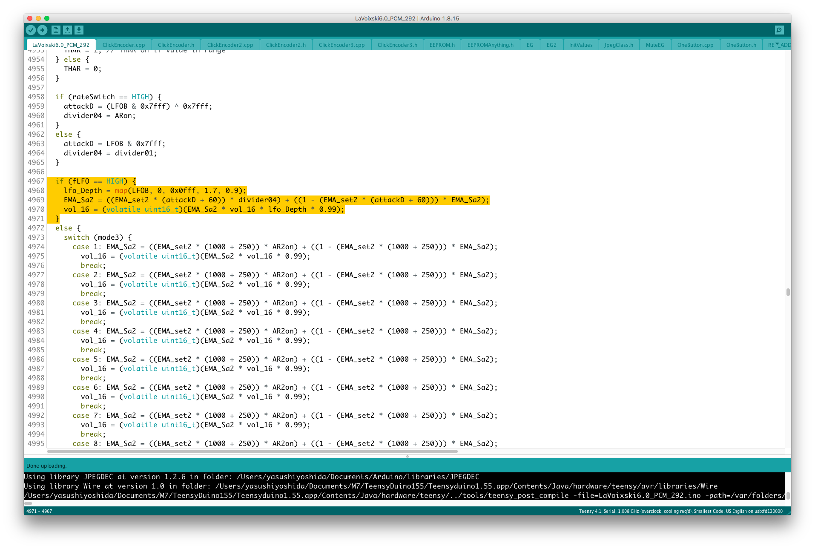Open the OneButton.h tab

741,45
